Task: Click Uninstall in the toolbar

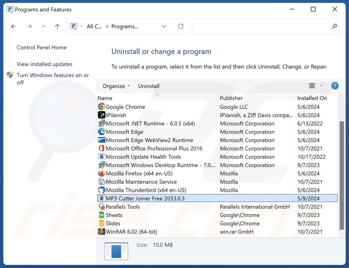Action: tap(149, 86)
